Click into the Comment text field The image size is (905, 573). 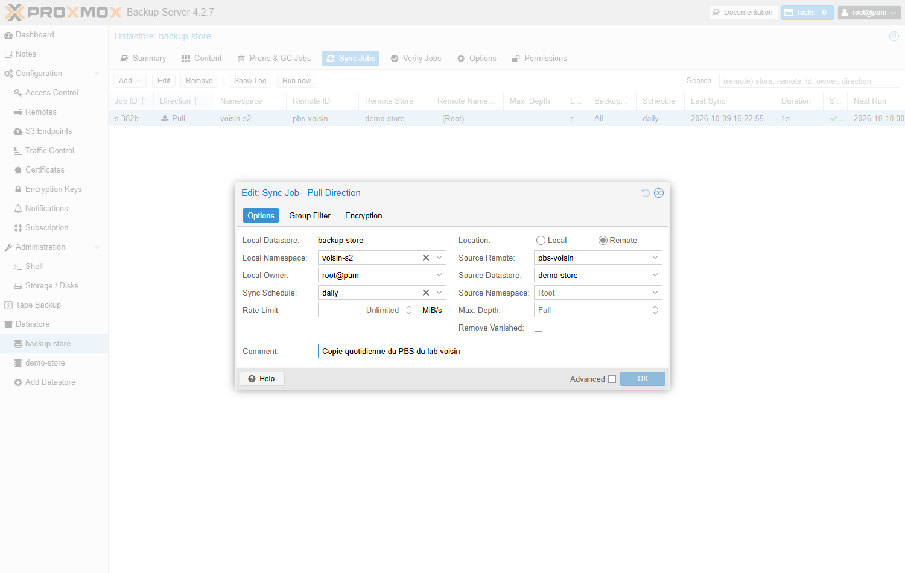coord(490,351)
